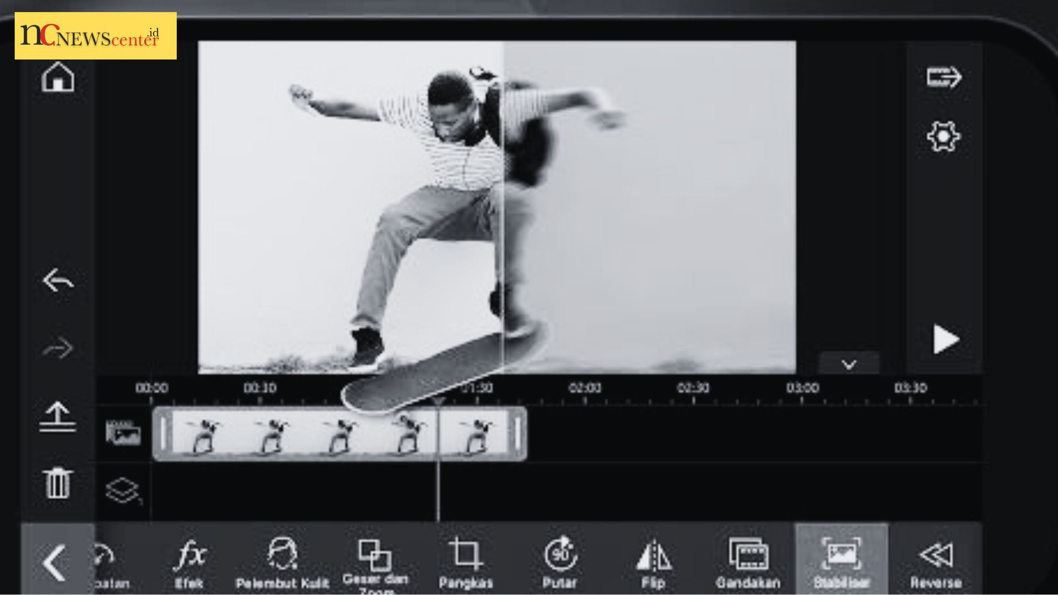Viewport: 1058px width, 595px height.
Task: Open the Efek (fx) tool
Action: pos(190,563)
